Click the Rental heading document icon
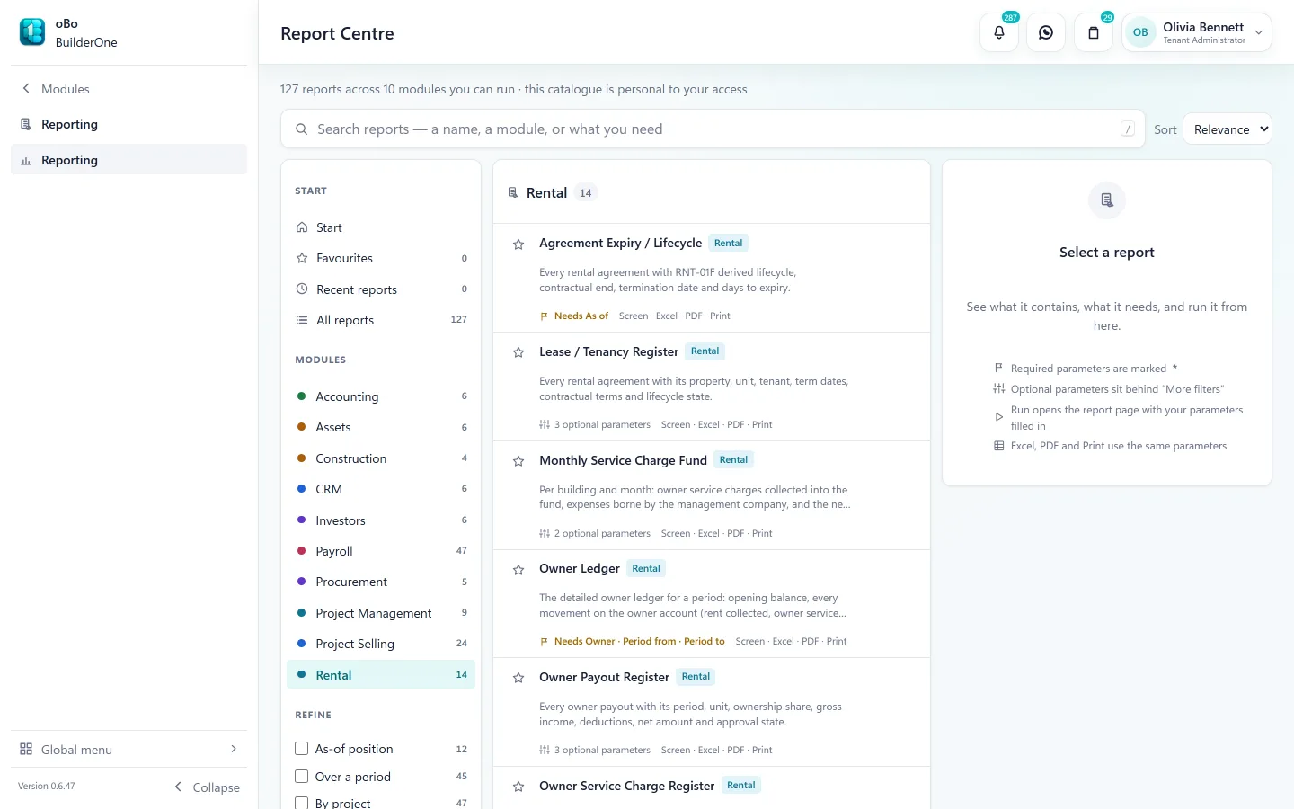The width and height of the screenshot is (1294, 809). click(x=513, y=193)
